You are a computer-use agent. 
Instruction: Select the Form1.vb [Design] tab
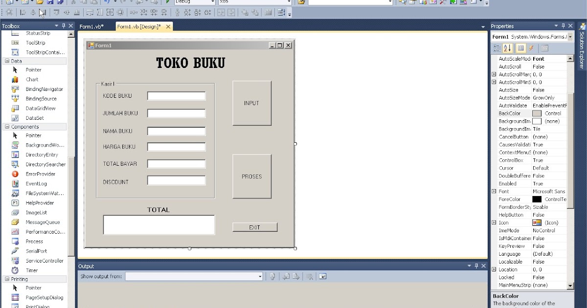coord(138,26)
